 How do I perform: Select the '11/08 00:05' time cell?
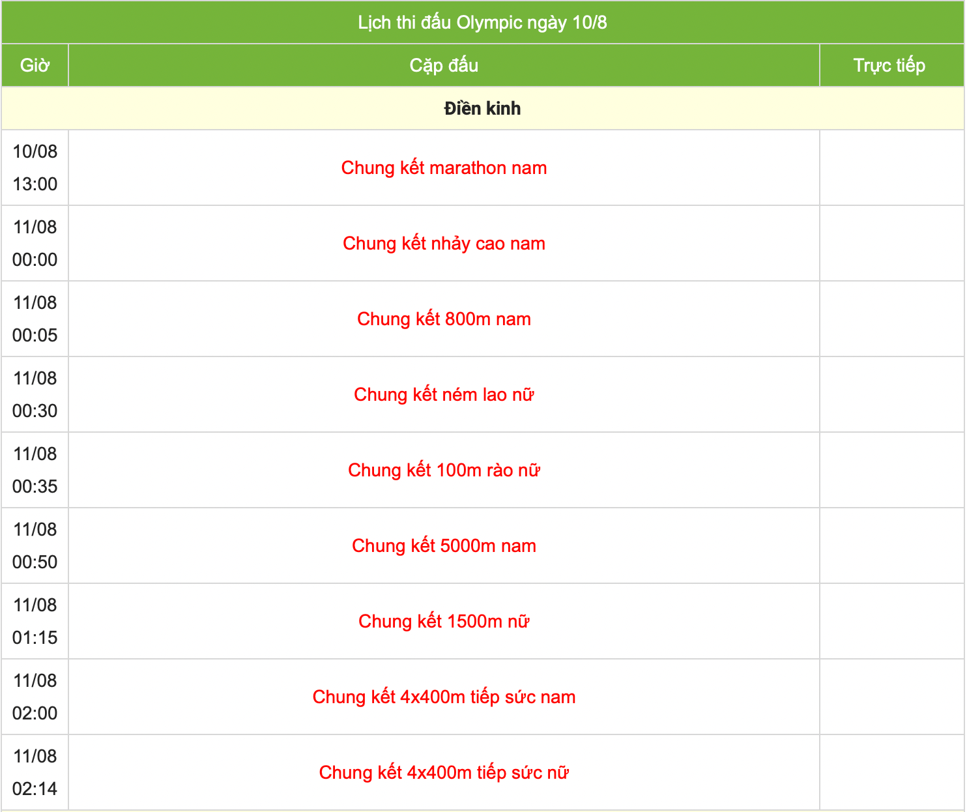tap(35, 319)
